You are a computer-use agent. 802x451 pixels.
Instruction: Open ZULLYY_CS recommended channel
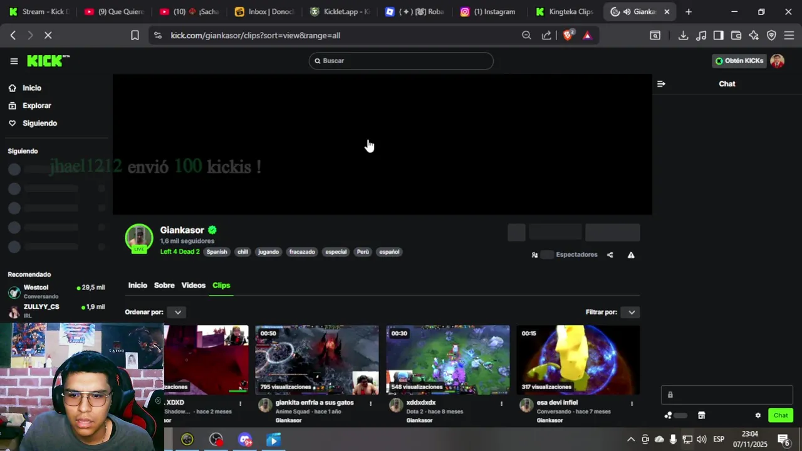pos(56,311)
